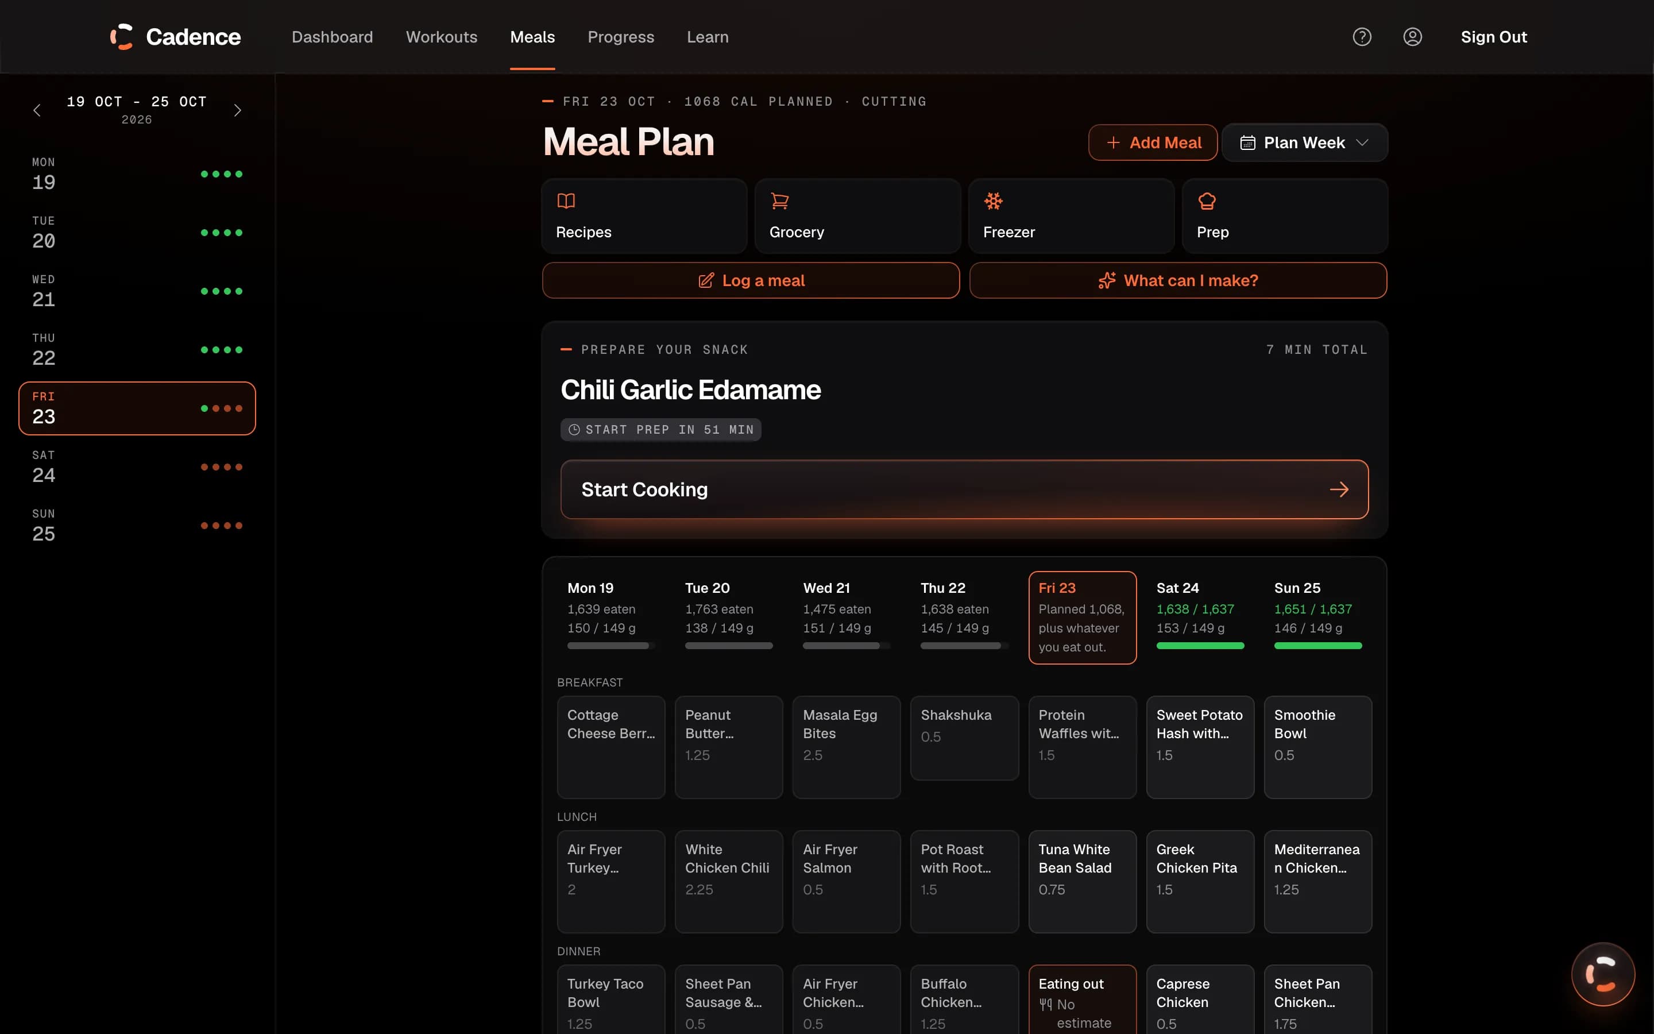Viewport: 1654px width, 1034px height.
Task: Click What can I make? button
Action: (x=1178, y=280)
